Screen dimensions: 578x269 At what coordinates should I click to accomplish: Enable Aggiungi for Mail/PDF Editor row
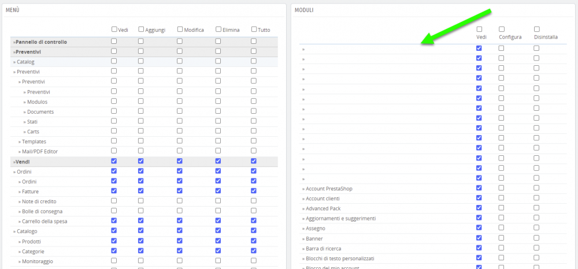click(x=141, y=151)
